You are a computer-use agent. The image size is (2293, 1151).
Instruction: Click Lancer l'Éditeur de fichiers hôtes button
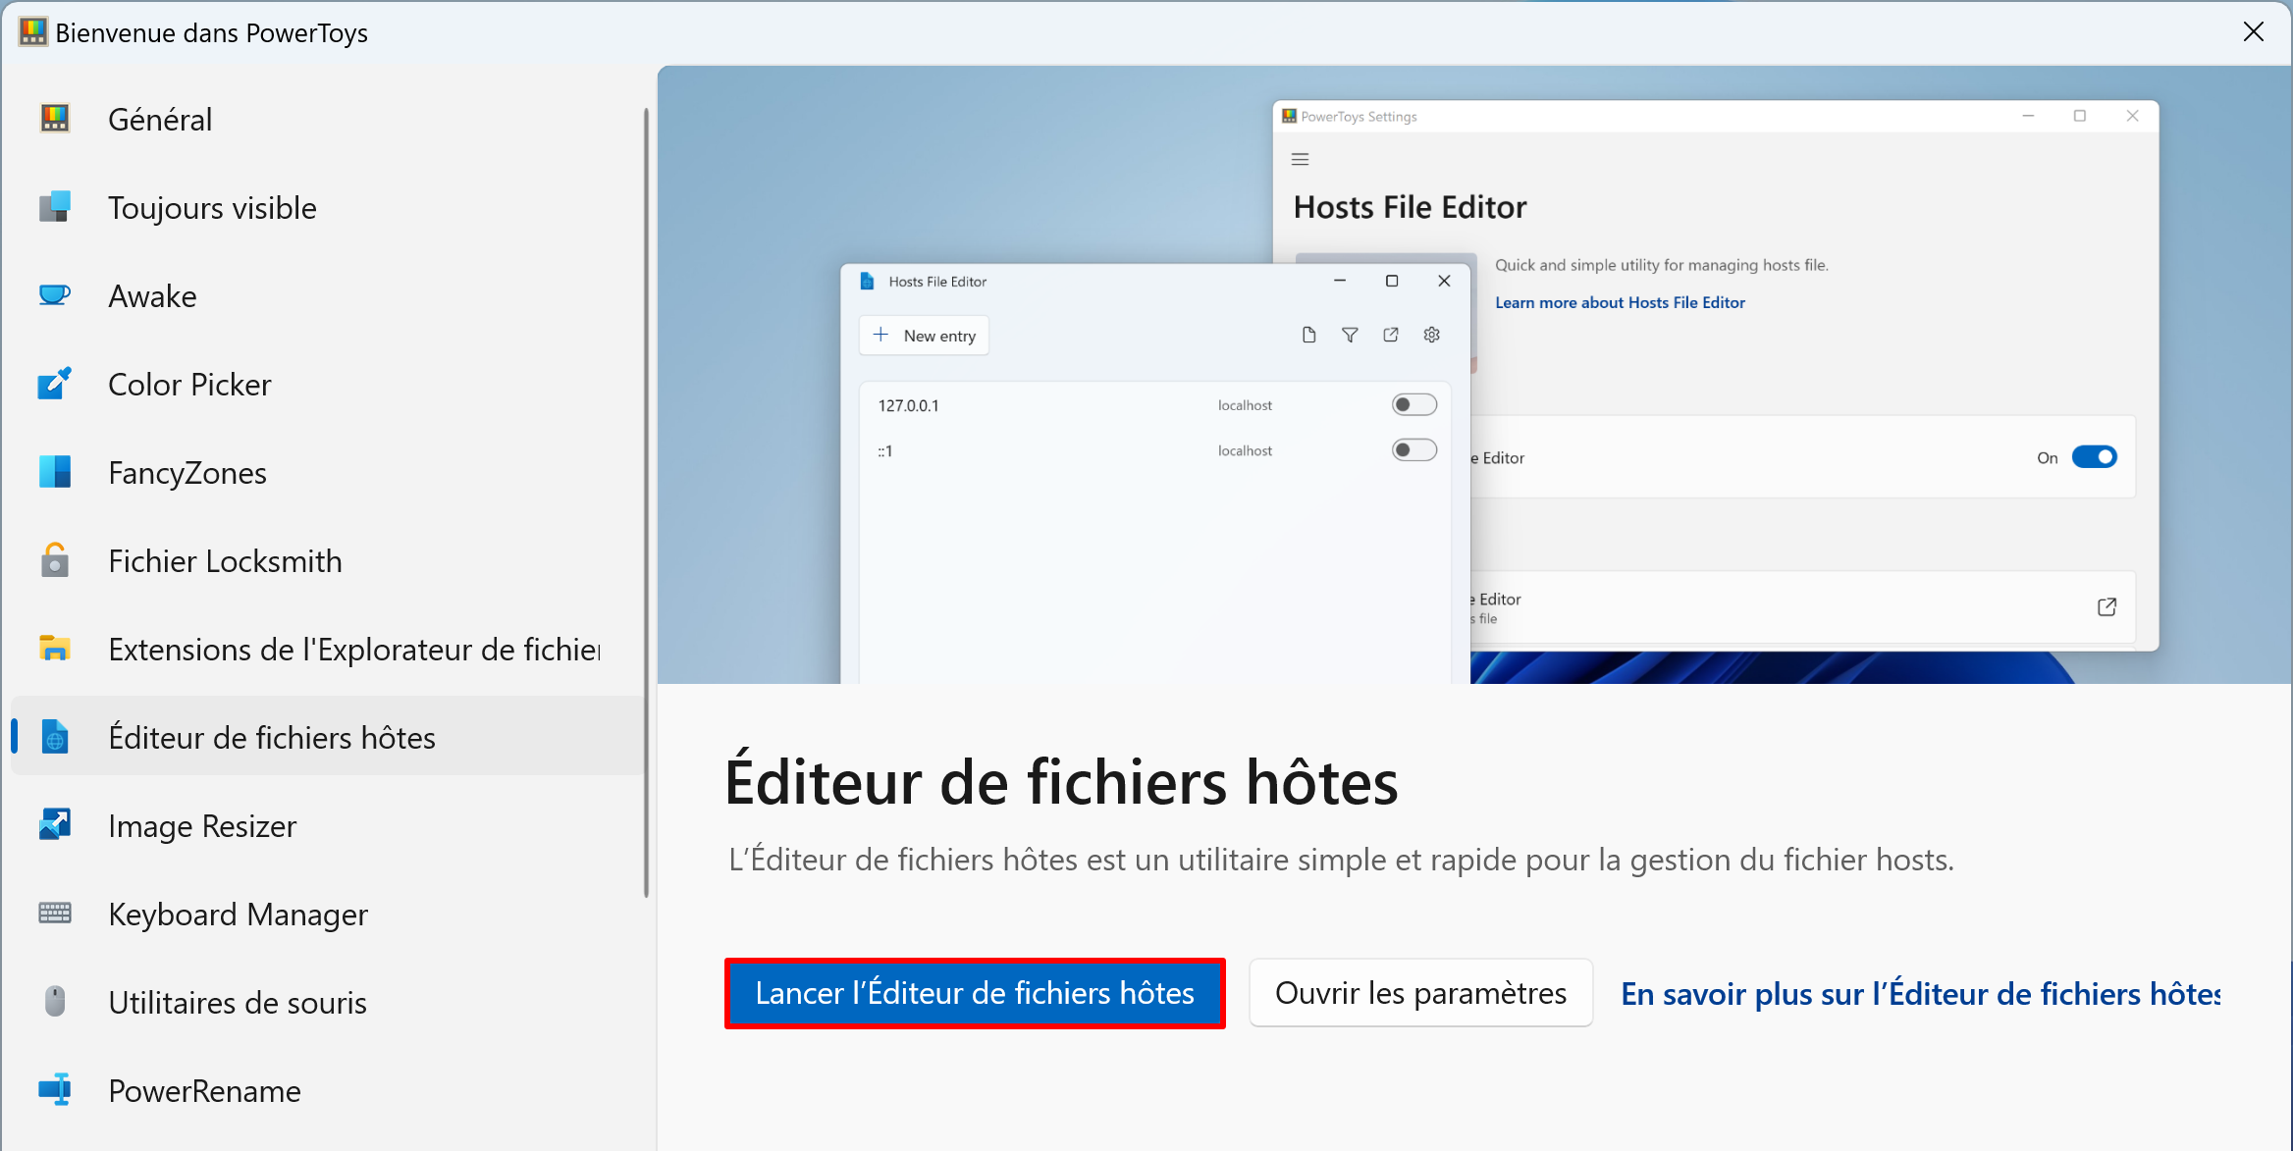click(975, 993)
